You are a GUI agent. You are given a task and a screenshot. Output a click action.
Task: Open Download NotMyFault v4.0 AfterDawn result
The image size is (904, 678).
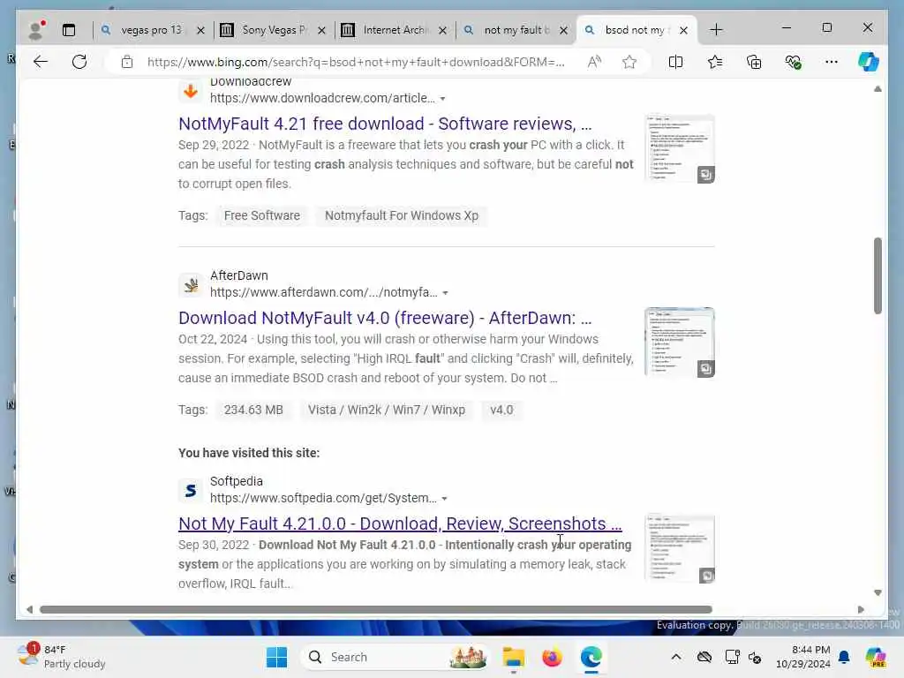point(385,318)
